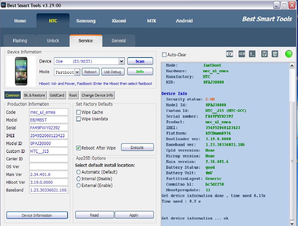Viewport: 298px width, 226px height.
Task: Click the Custom ID field
Action: [49, 151]
